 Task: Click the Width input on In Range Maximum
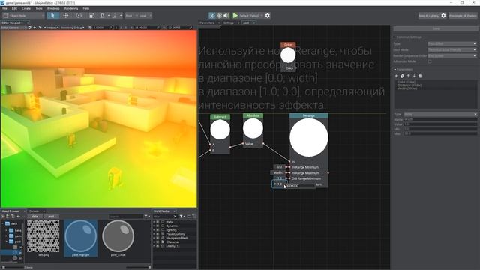[277, 173]
